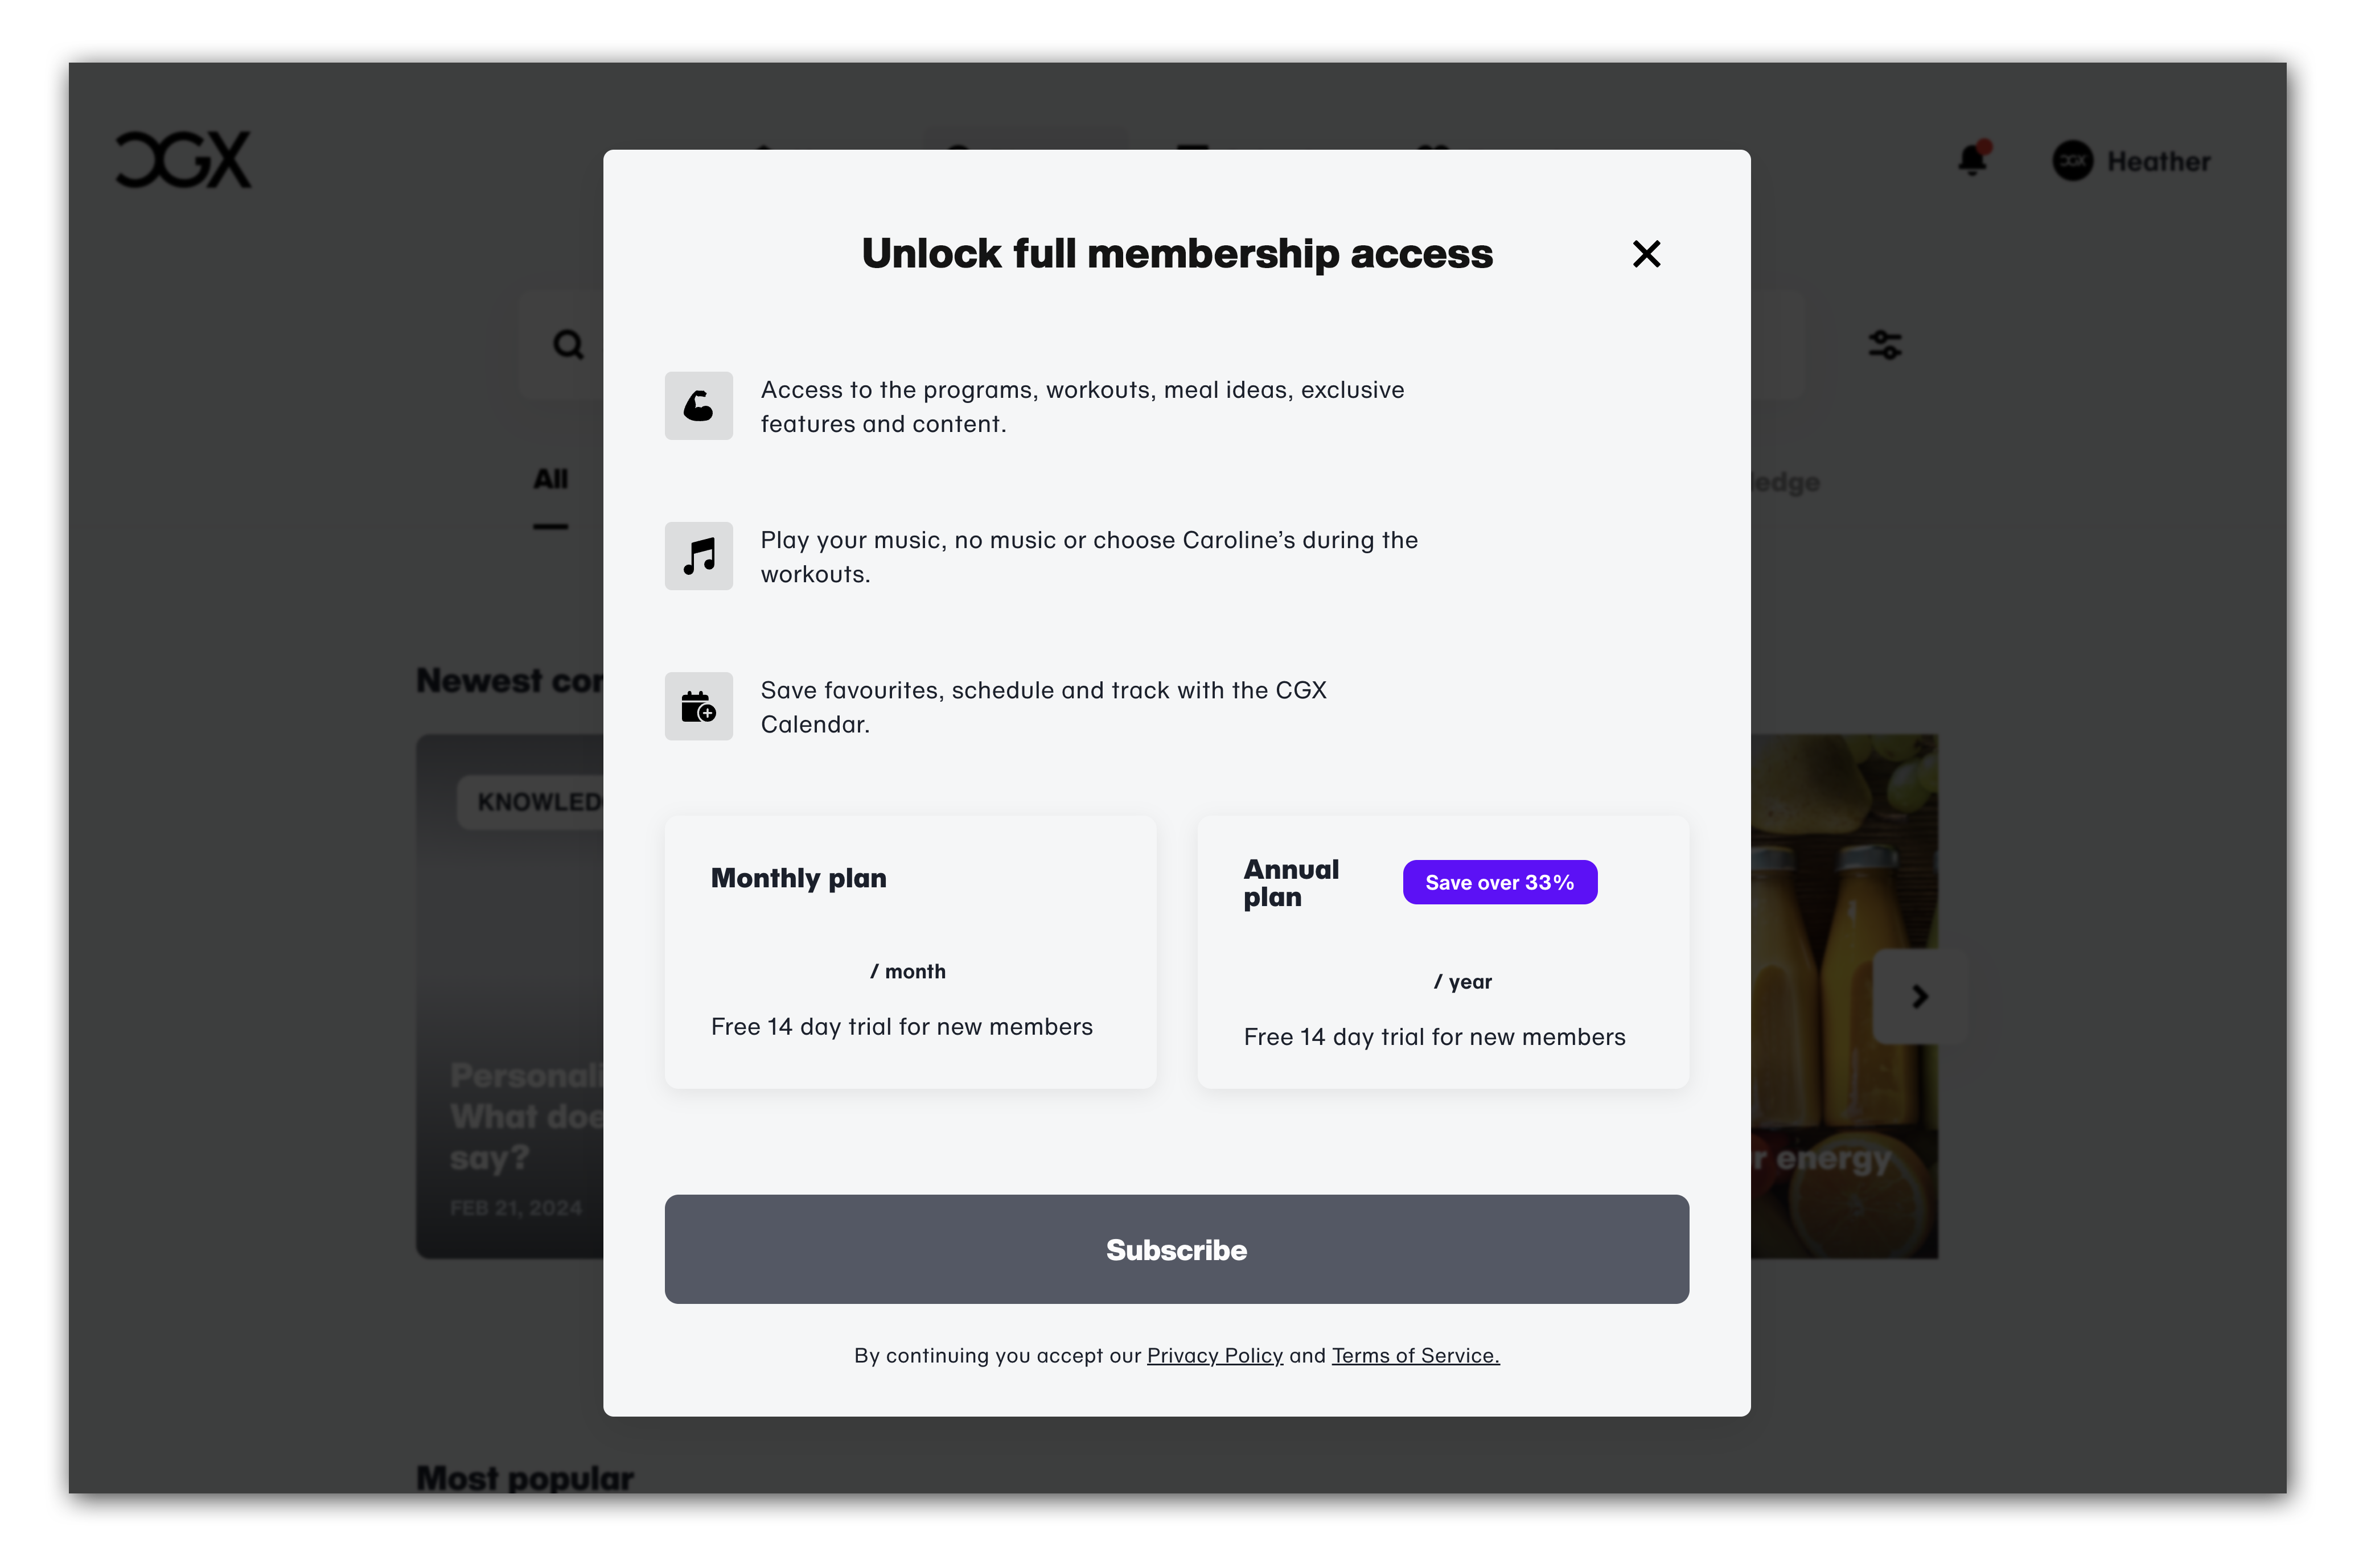Image resolution: width=2367 pixels, height=1568 pixels.
Task: Open the Terms of Service link
Action: (x=1415, y=1355)
